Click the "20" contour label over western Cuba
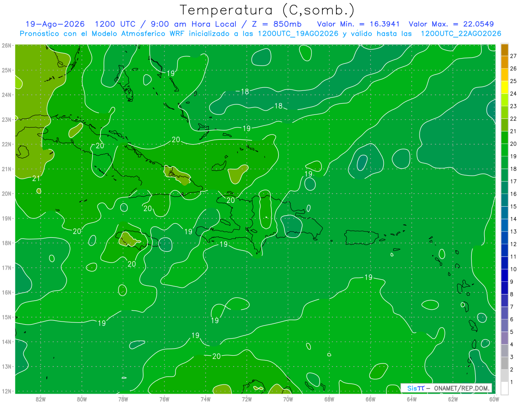 tap(100, 145)
